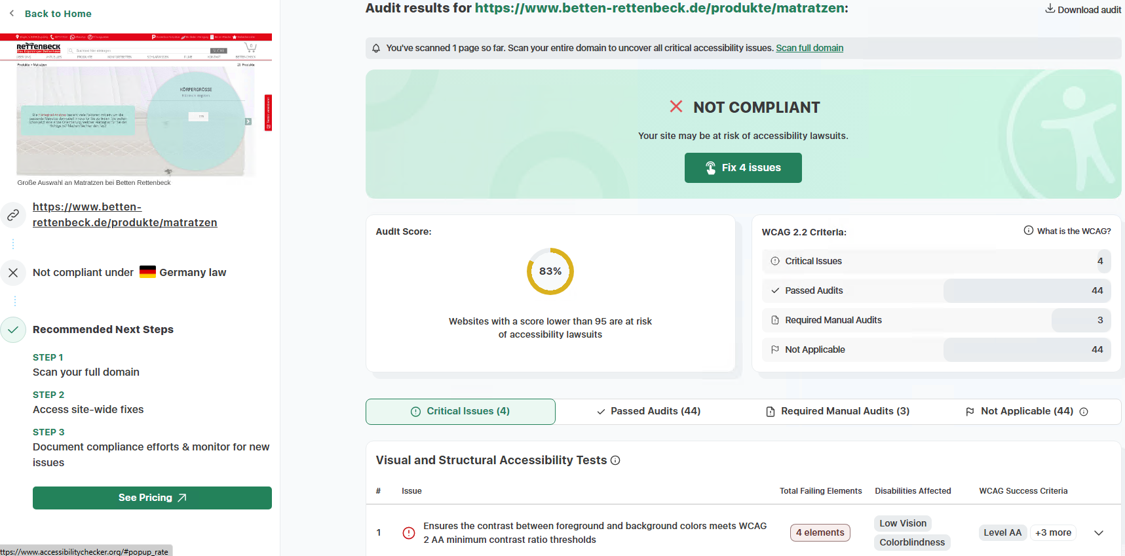Click the X icon beside Not compliant status

pos(13,273)
